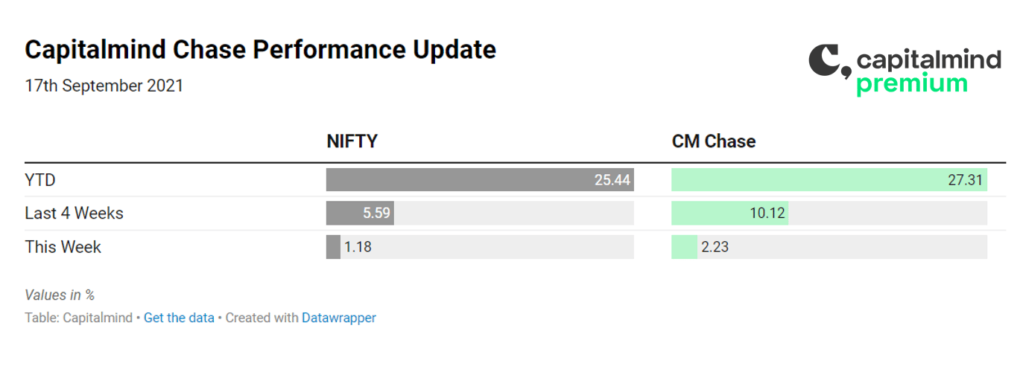Select the YTD row label
The image size is (1020, 369).
[40, 180]
